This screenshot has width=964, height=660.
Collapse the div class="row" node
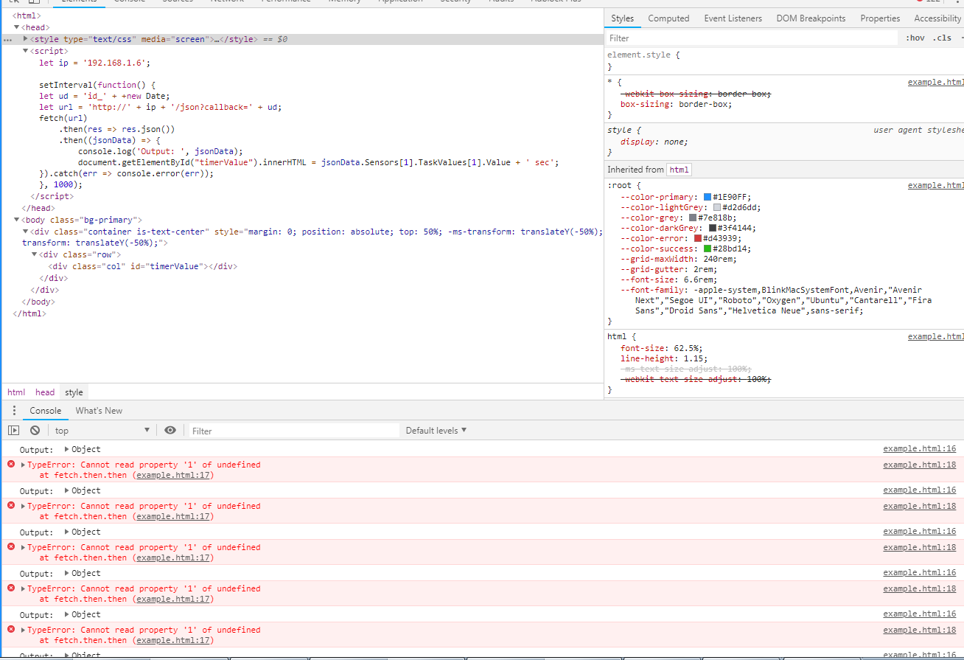(x=35, y=254)
